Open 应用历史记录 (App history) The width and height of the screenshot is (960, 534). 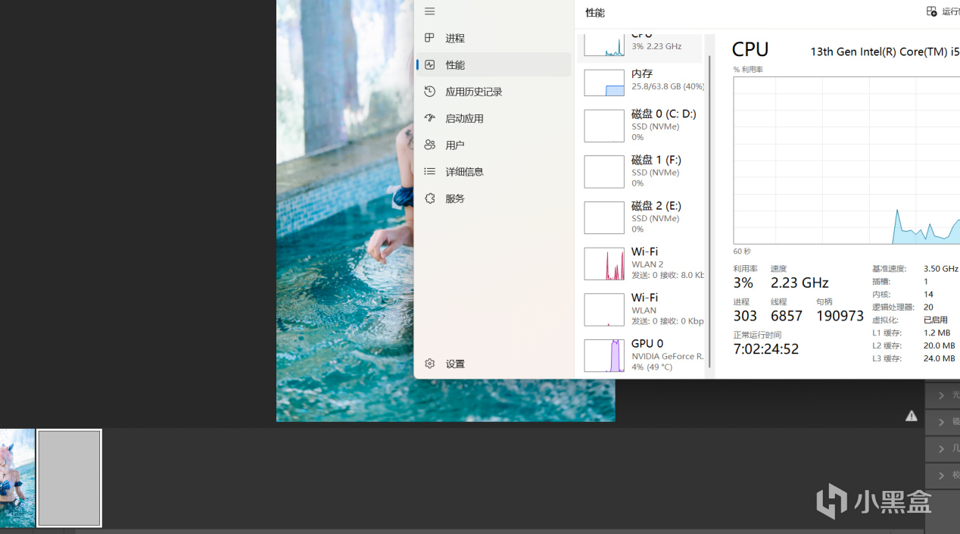pyautogui.click(x=494, y=92)
